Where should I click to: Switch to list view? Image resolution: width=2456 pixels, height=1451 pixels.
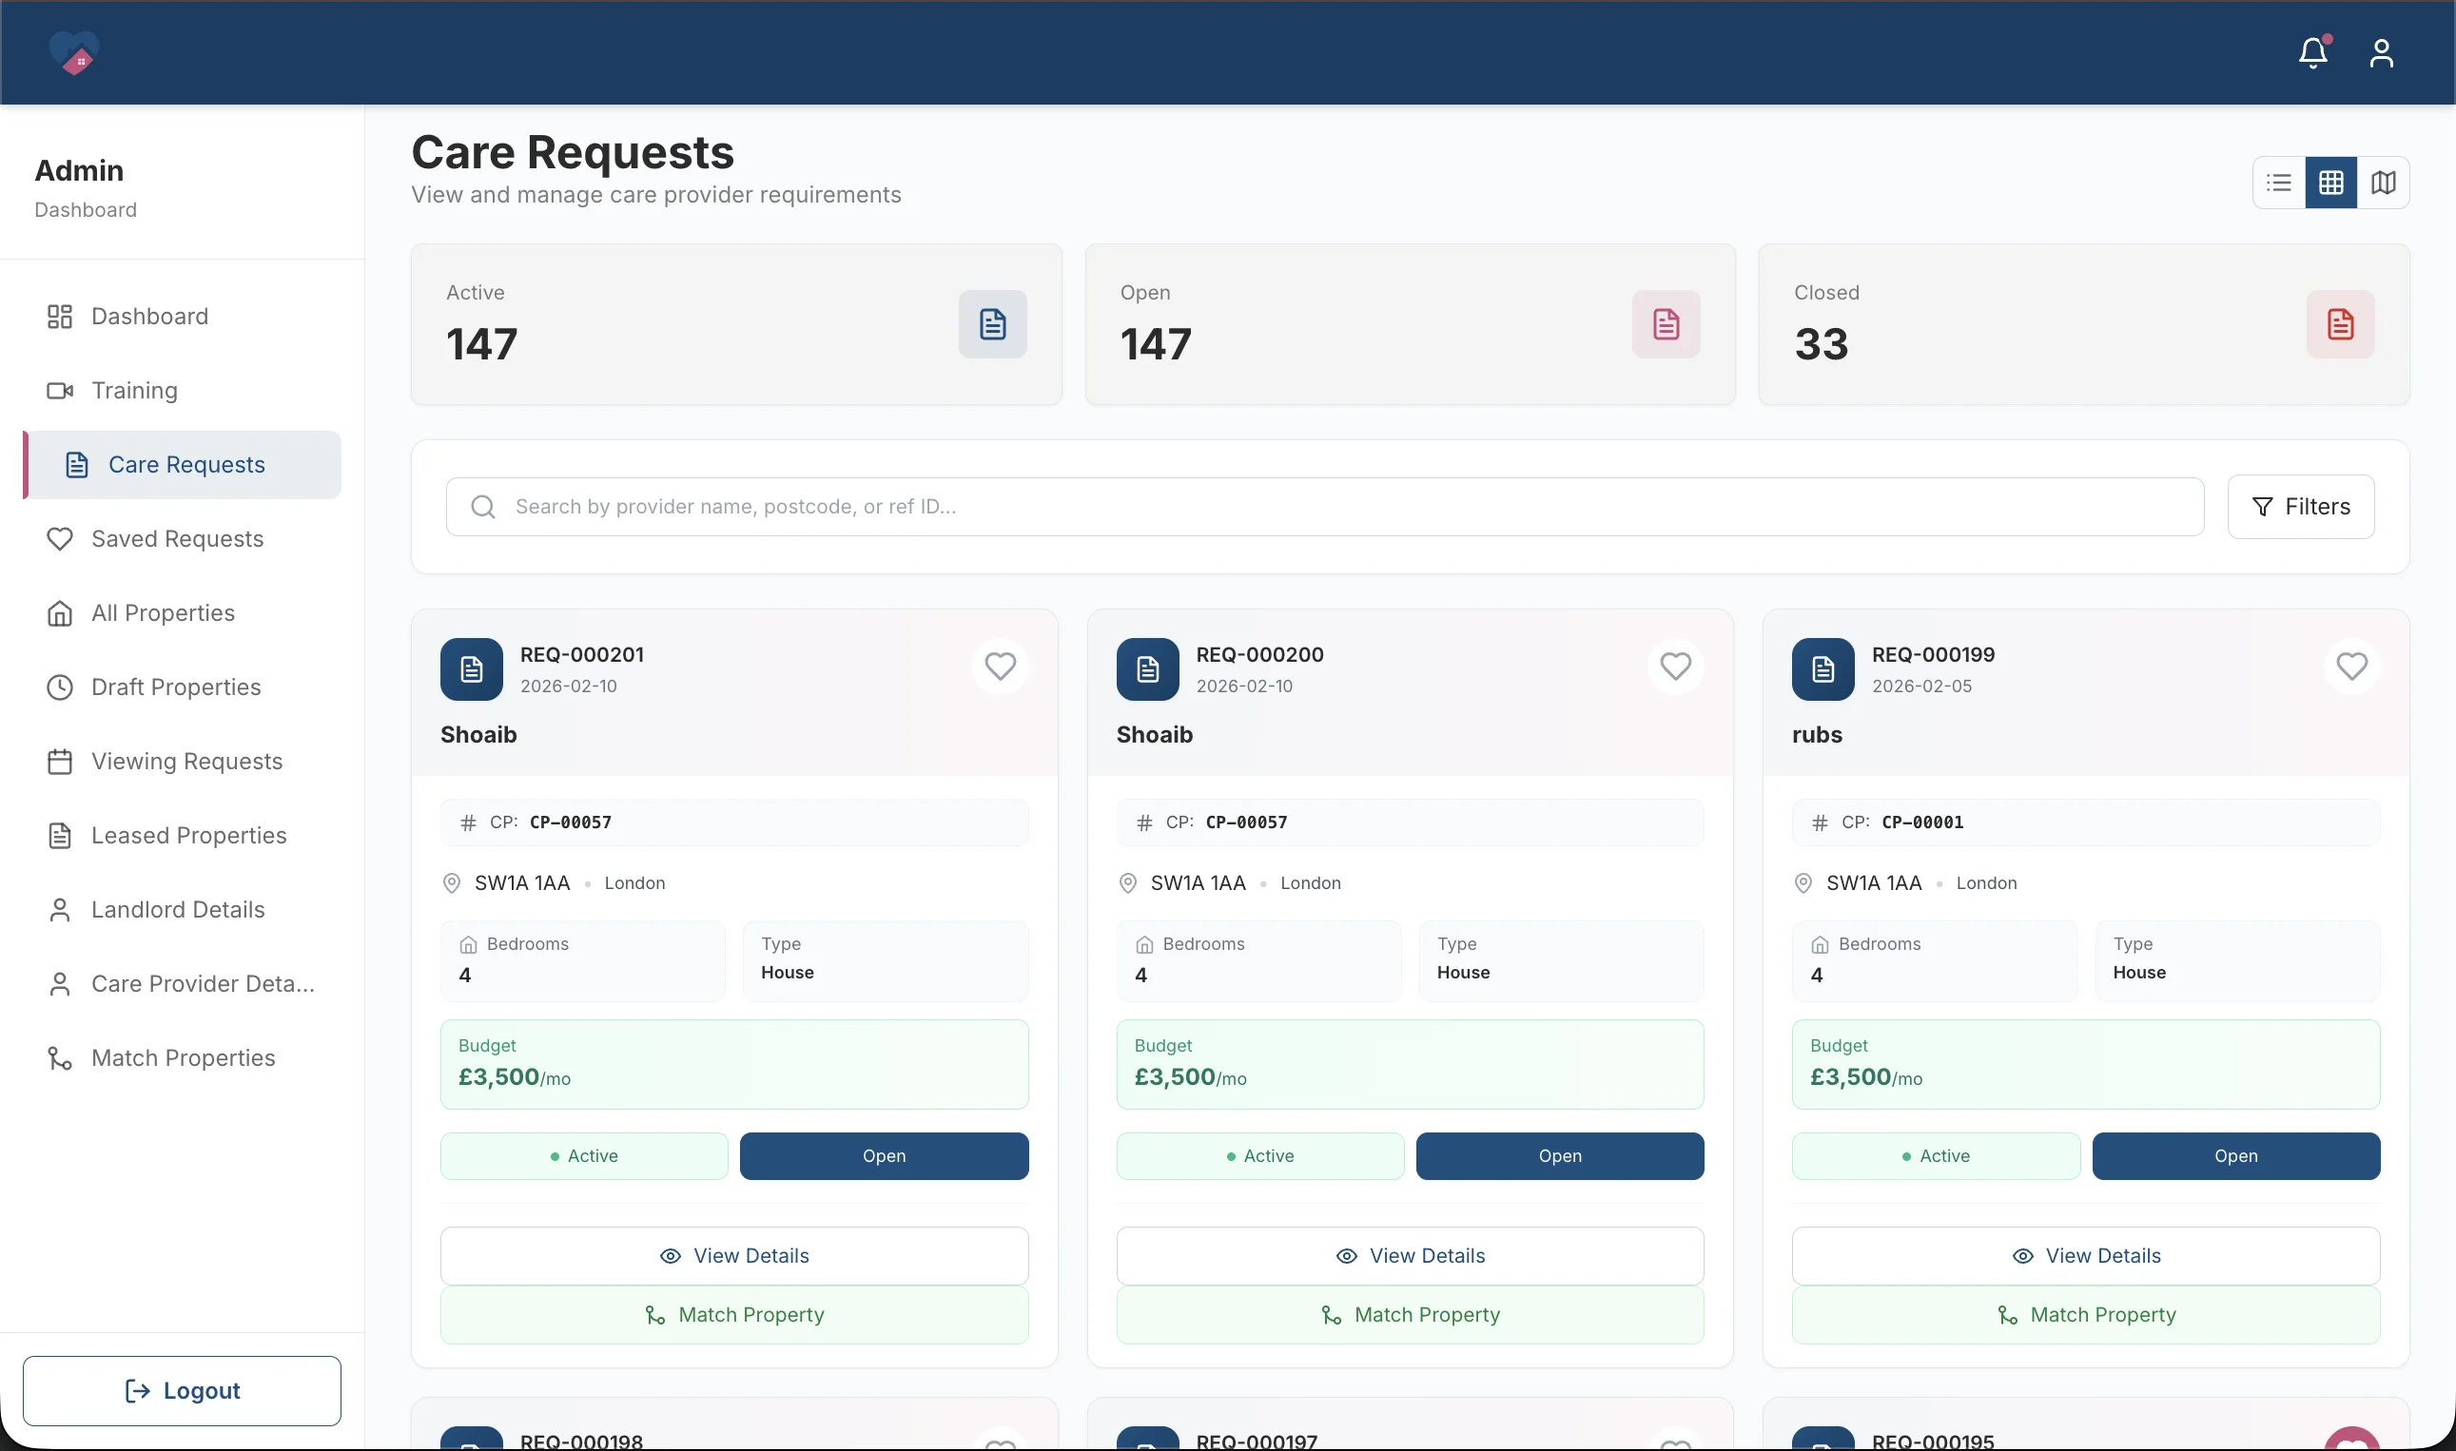click(2279, 182)
